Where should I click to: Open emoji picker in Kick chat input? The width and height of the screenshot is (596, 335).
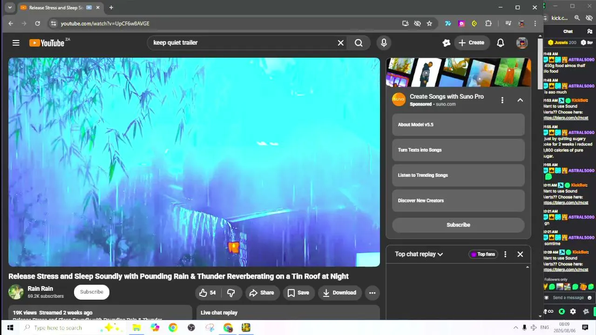pyautogui.click(x=589, y=298)
